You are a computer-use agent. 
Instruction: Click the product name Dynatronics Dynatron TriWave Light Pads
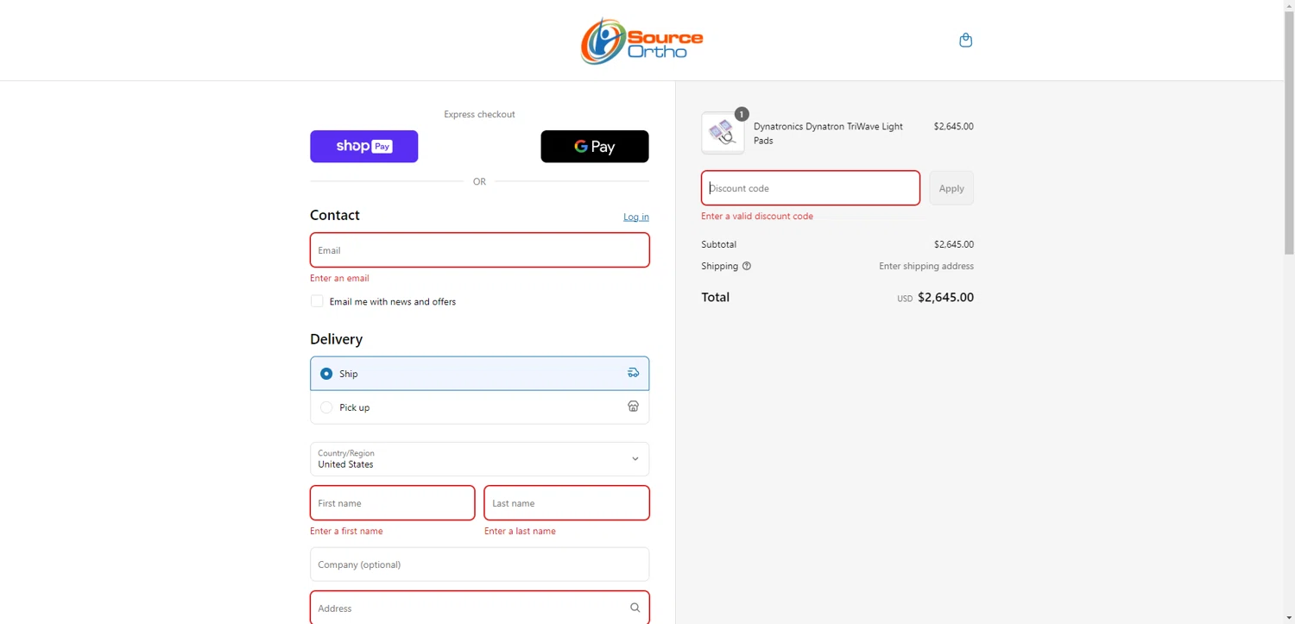[828, 133]
